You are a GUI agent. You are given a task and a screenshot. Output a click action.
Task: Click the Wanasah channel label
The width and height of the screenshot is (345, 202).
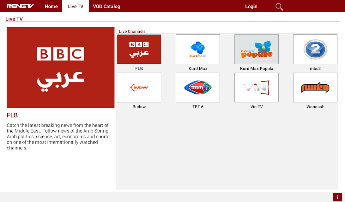(x=315, y=107)
